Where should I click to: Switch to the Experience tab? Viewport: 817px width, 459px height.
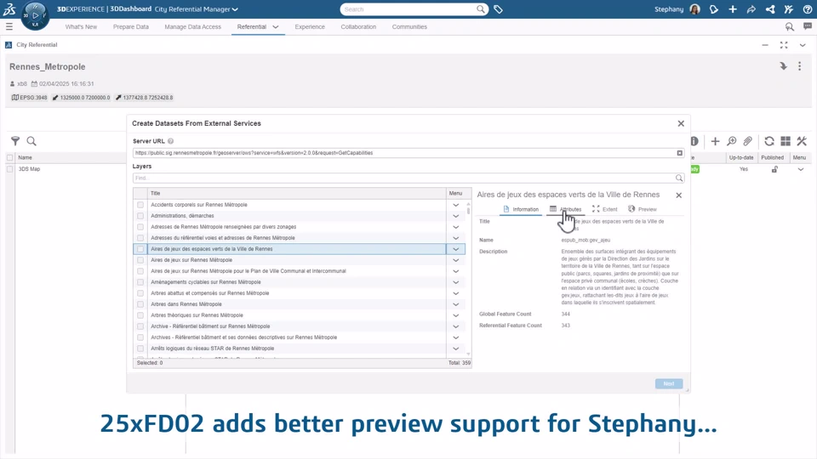click(x=310, y=27)
